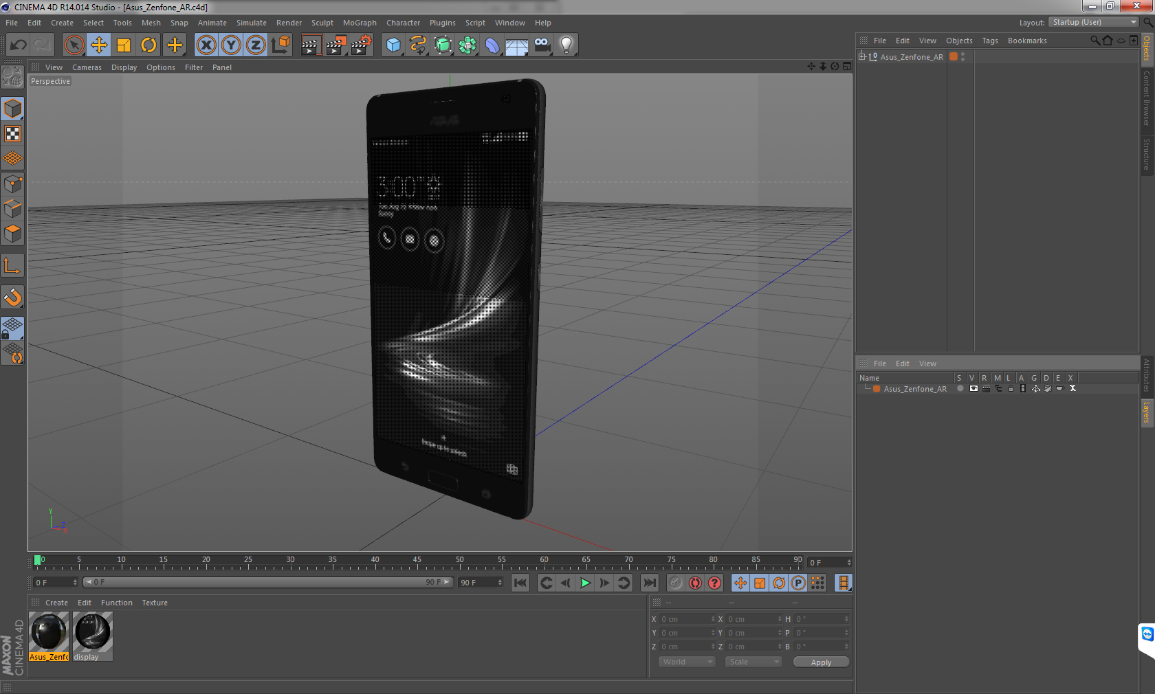
Task: Render active view clapper icon
Action: coord(311,45)
